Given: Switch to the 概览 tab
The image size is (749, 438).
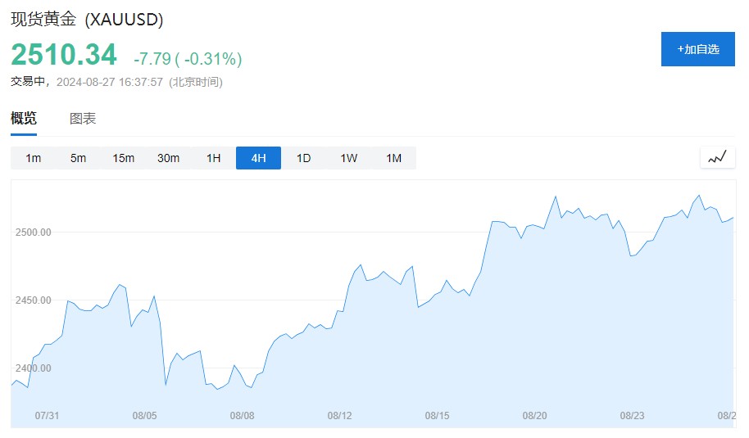Looking at the screenshot, I should [x=24, y=119].
